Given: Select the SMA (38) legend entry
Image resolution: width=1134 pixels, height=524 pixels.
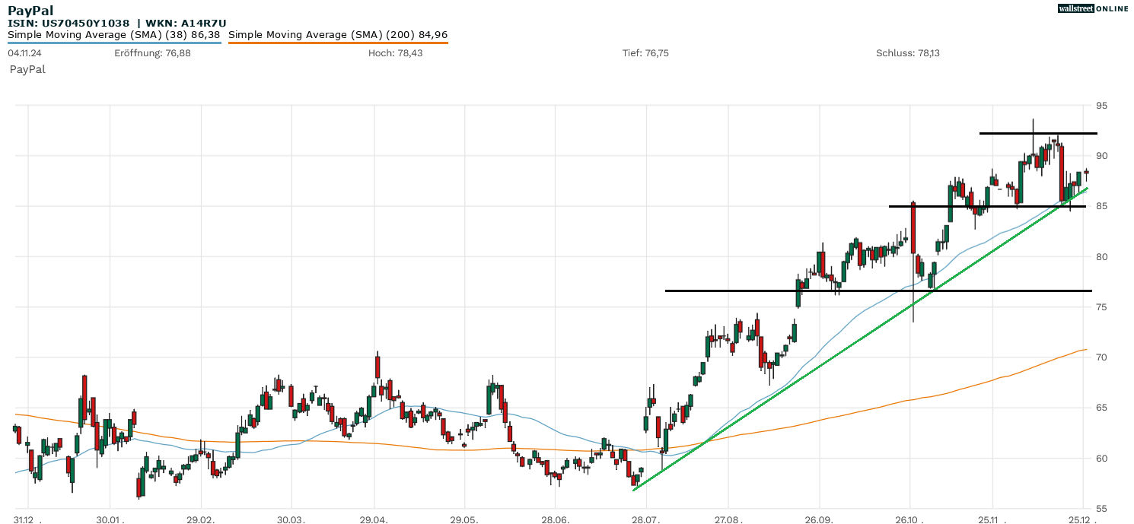Looking at the screenshot, I should 114,34.
